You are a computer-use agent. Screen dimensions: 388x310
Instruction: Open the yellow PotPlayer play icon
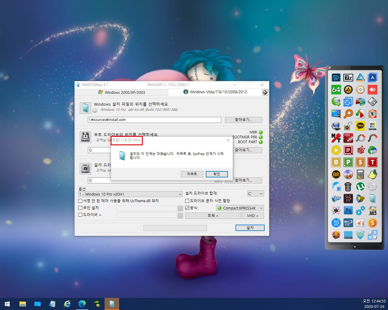pos(336,150)
